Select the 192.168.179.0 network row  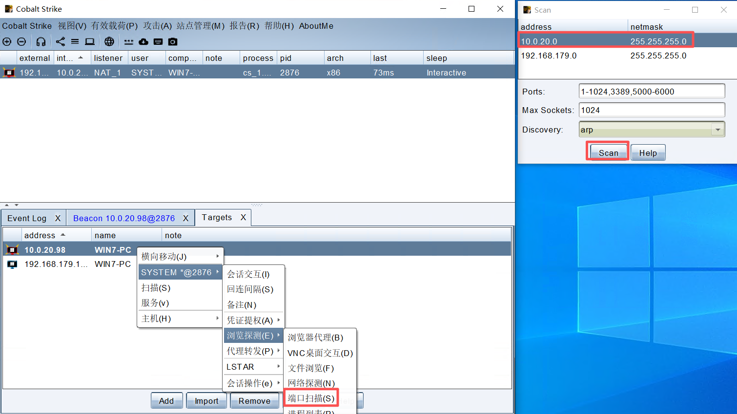627,56
